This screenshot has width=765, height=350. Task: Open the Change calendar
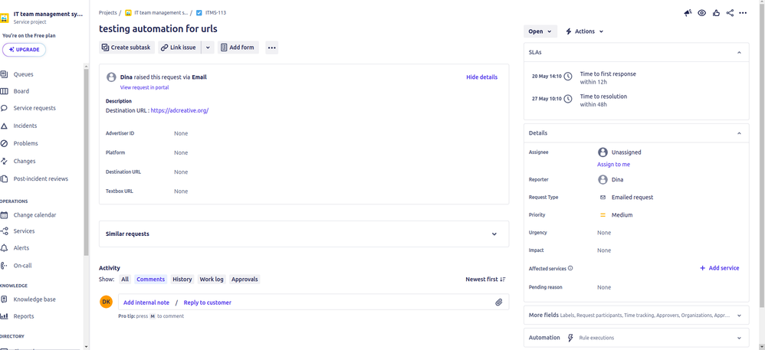tap(34, 215)
